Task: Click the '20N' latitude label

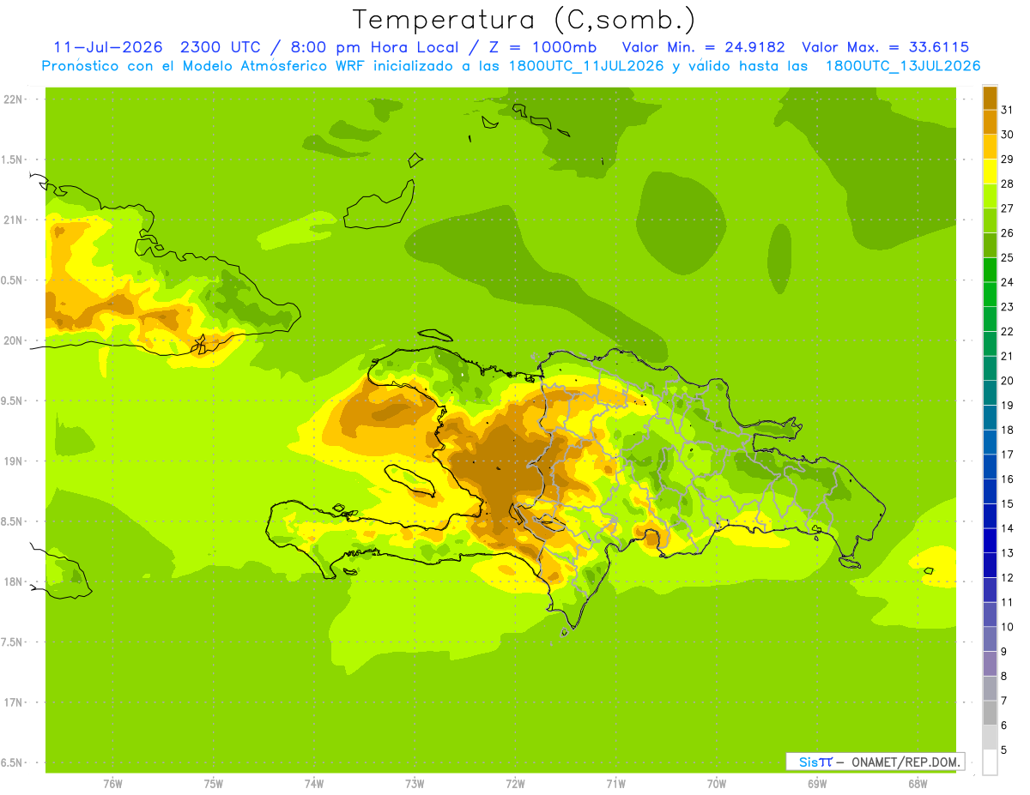Action: [15, 340]
